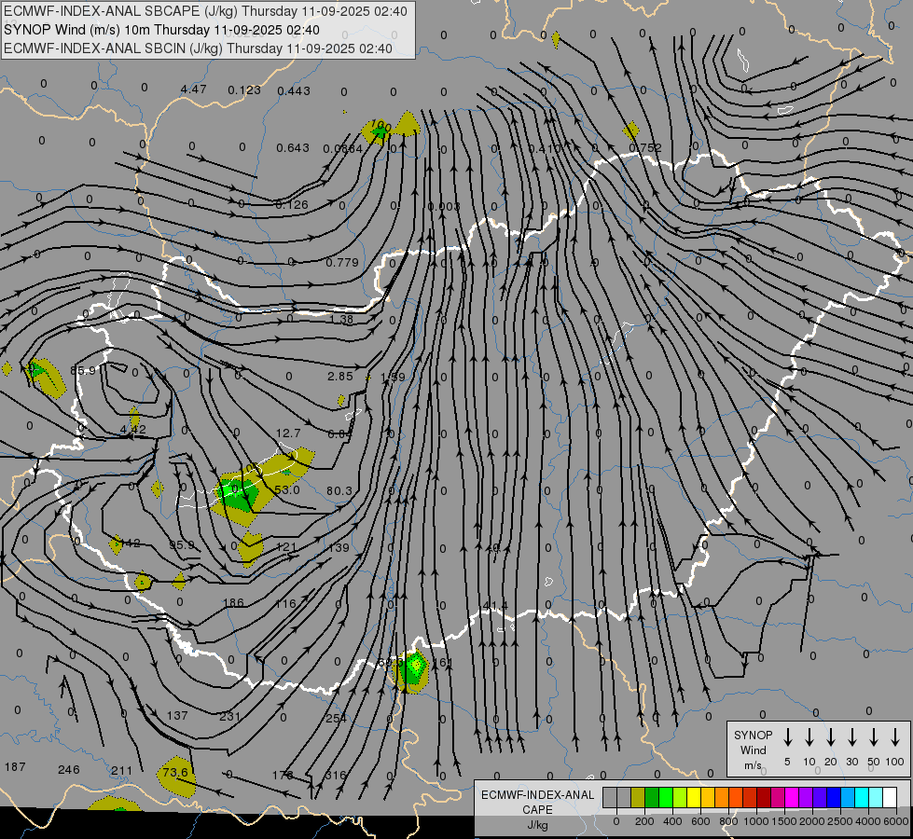Viewport: 913px width, 839px height.
Task: Click the 4.47 value near the top
Action: (193, 89)
